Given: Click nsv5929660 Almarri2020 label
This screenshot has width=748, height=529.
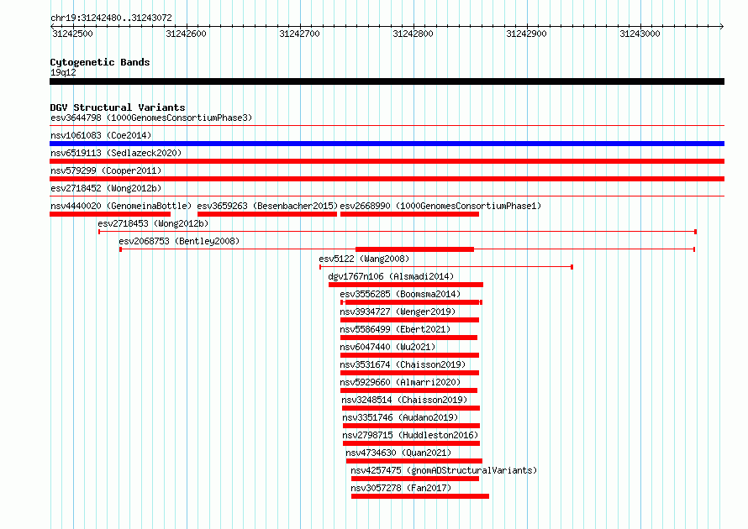Looking at the screenshot, I should tap(400, 382).
